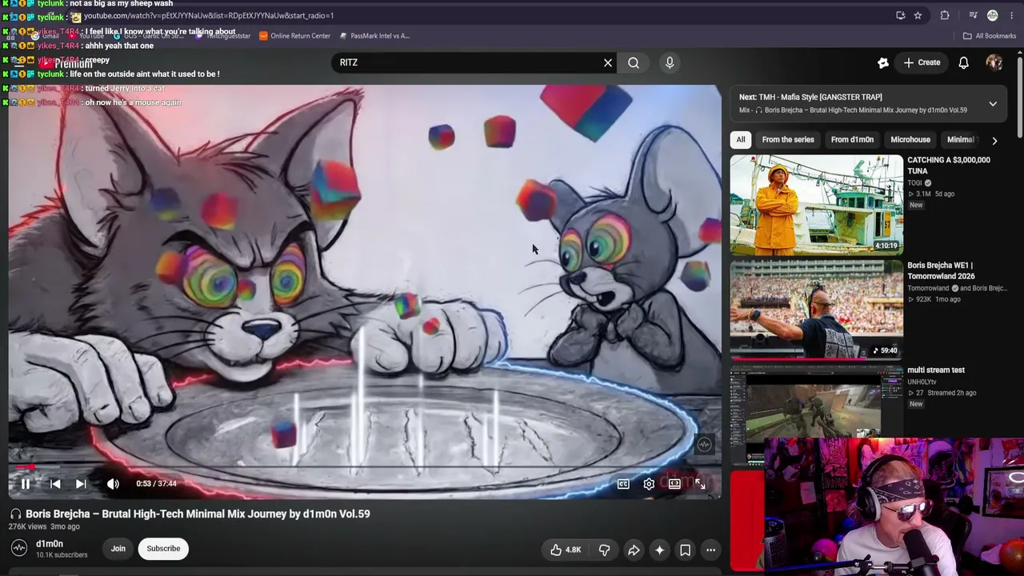Open the browser media controls icon
This screenshot has height=576, width=1024.
pos(973,15)
